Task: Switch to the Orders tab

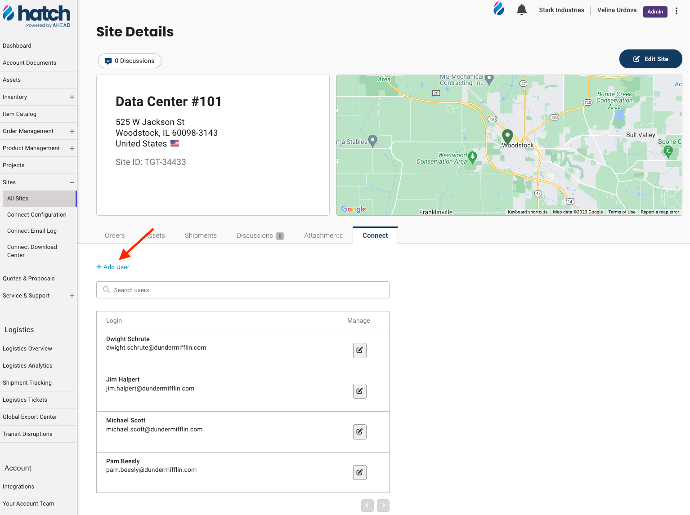Action: click(x=115, y=235)
